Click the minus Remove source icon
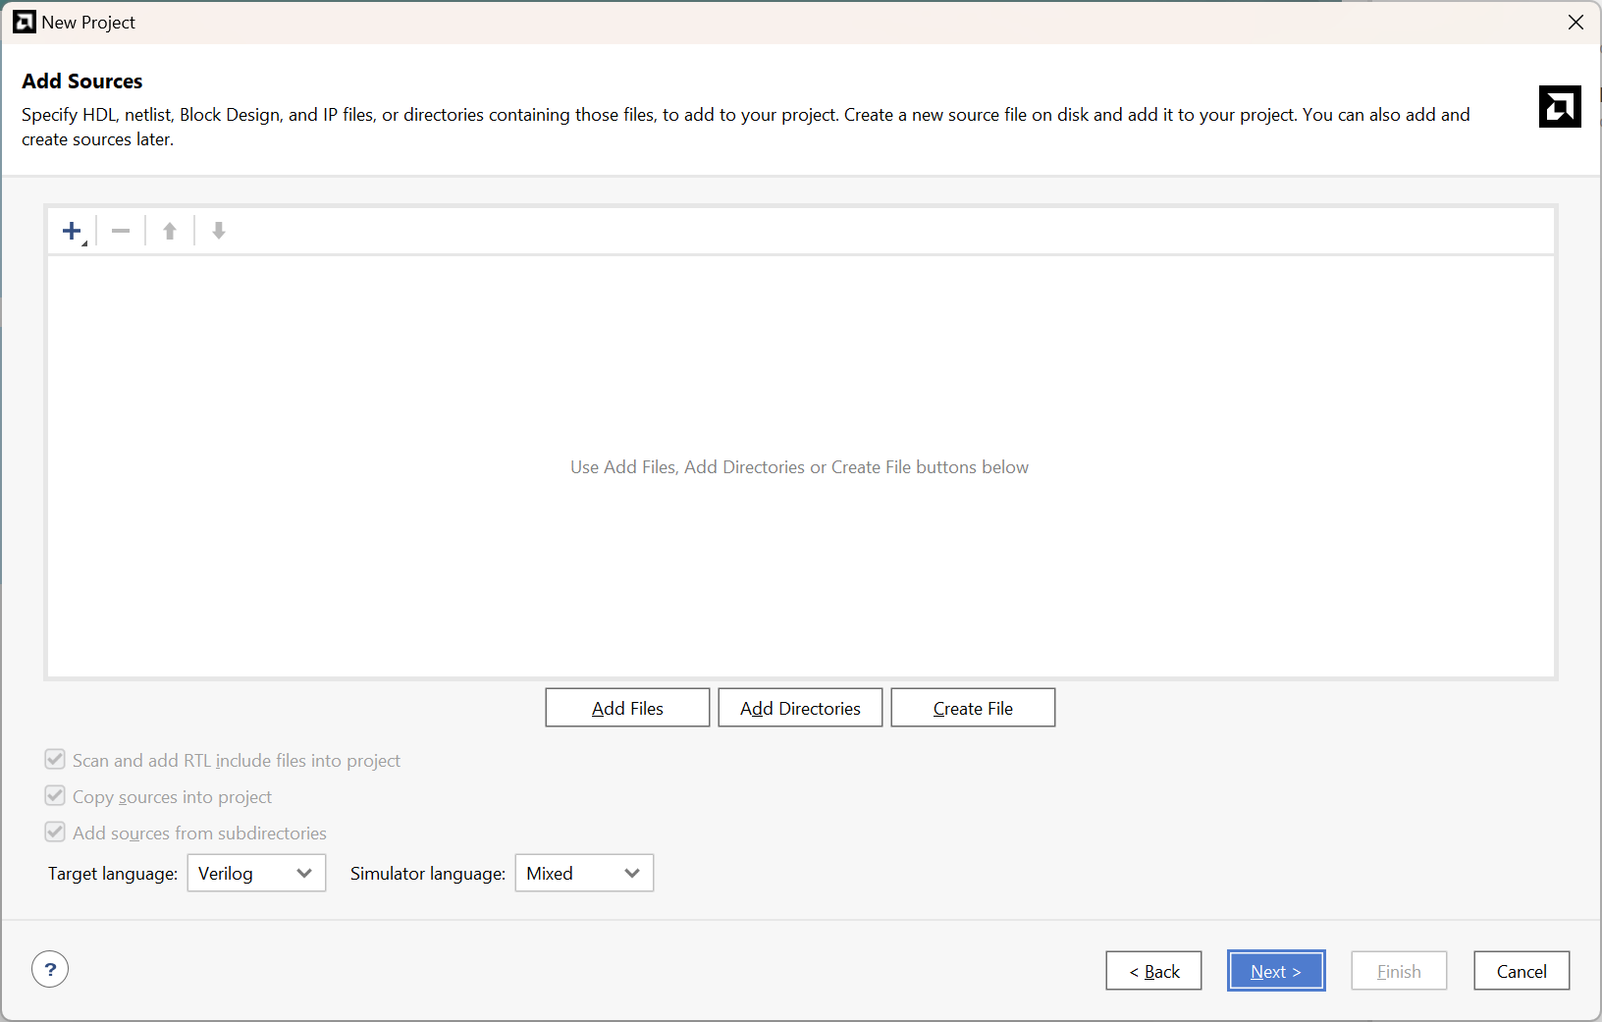This screenshot has width=1602, height=1022. 121,231
